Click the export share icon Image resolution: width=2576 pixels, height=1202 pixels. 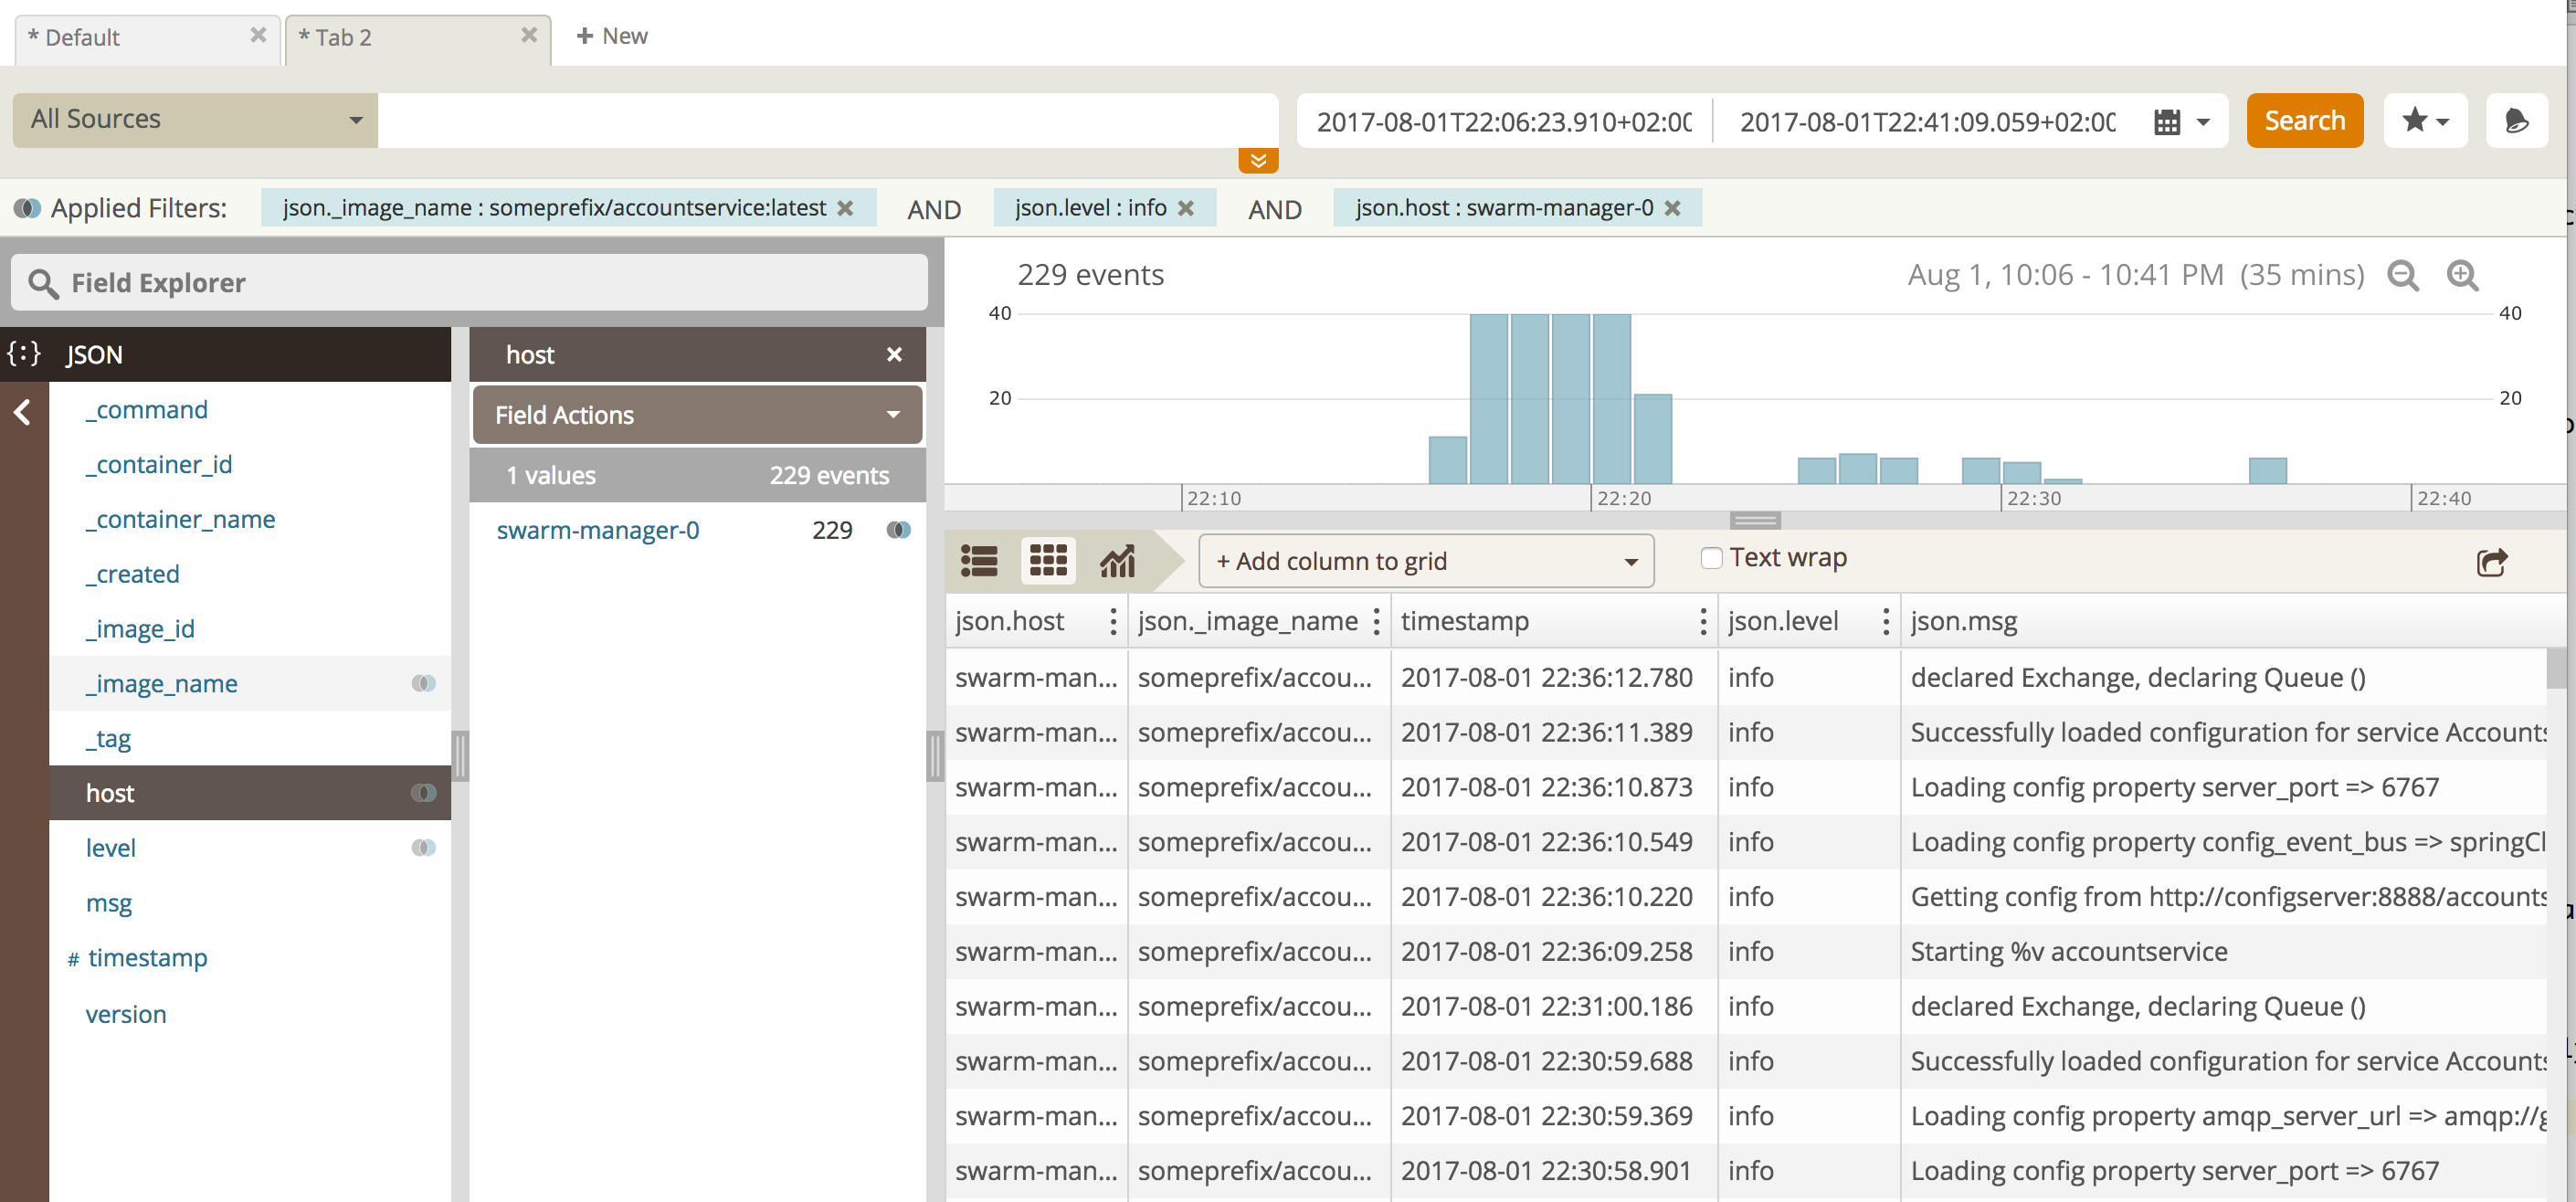pos(2491,562)
